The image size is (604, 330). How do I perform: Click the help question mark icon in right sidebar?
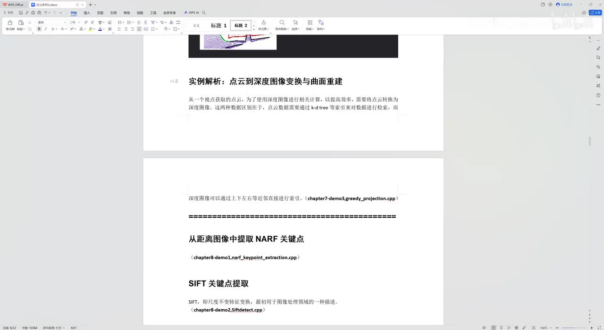click(x=598, y=95)
